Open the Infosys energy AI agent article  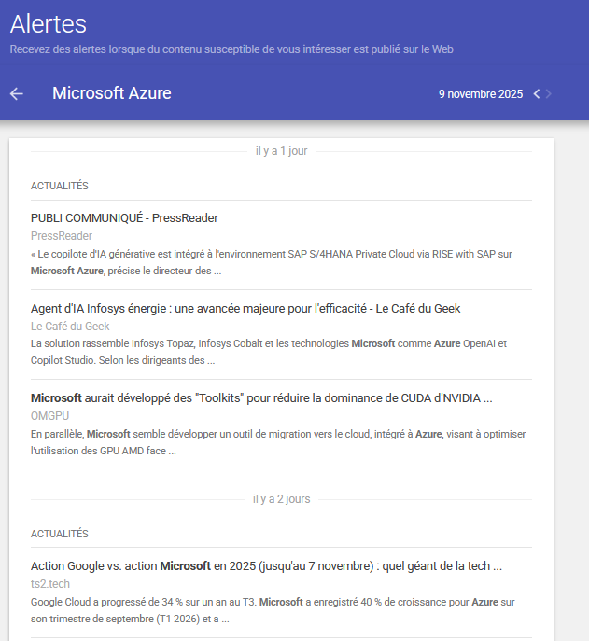click(245, 308)
